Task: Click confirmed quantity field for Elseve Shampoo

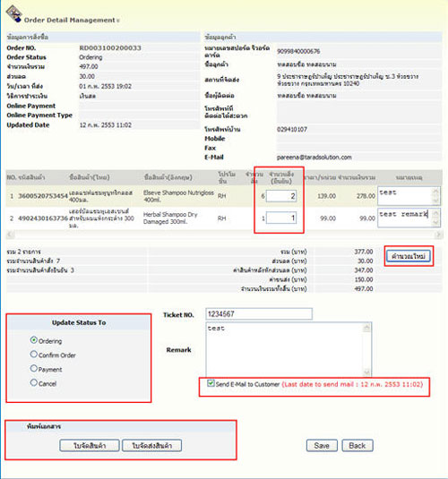Action: click(x=281, y=196)
